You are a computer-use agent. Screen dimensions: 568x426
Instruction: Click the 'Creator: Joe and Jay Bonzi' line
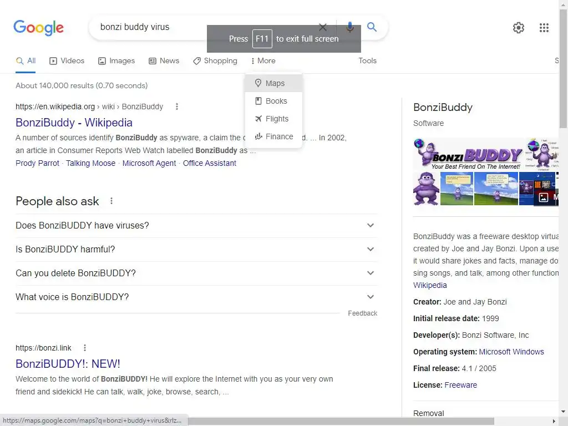[x=460, y=302]
